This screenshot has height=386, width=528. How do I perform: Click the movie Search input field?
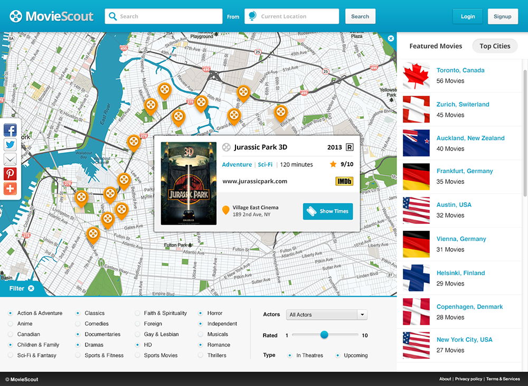tap(164, 16)
